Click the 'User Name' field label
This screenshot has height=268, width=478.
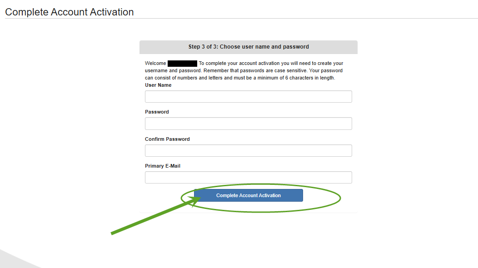(158, 85)
